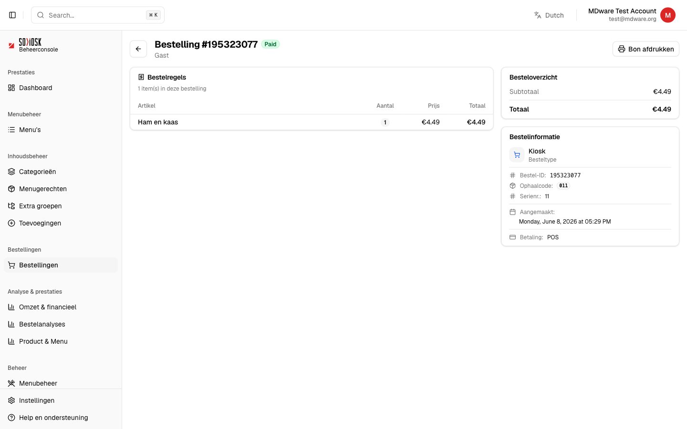Screen dimensions: 687x429
Task: Click the Dashboard grid icon
Action: [11, 88]
